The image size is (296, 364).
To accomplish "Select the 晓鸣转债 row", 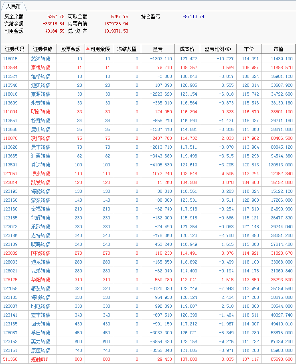I will pyautogui.click(x=148, y=244).
